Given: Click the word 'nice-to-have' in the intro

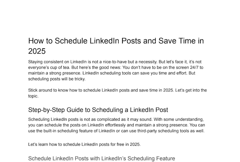Looking at the screenshot, I should 115,62.
